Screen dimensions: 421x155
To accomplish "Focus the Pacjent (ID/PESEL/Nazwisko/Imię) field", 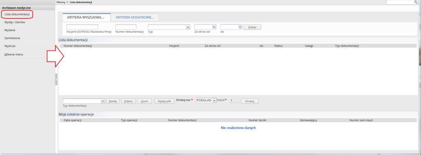I will pos(82,27).
